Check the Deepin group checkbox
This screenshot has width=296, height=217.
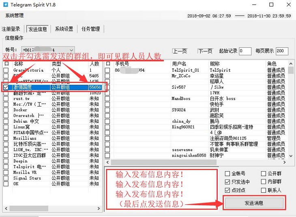6,161
